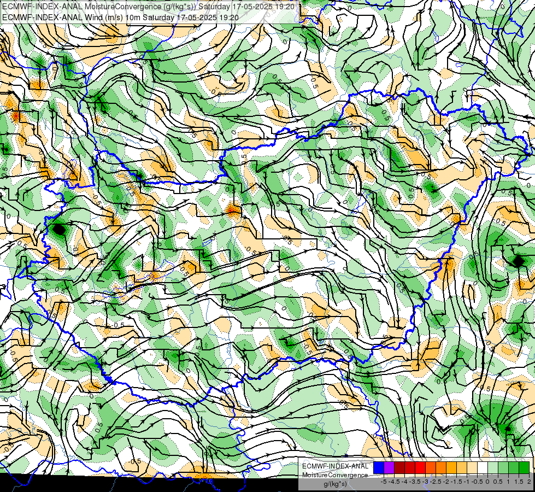Click the ECMWF-INDEX-ANAL legend label
The height and width of the screenshot is (492, 535).
[x=336, y=466]
